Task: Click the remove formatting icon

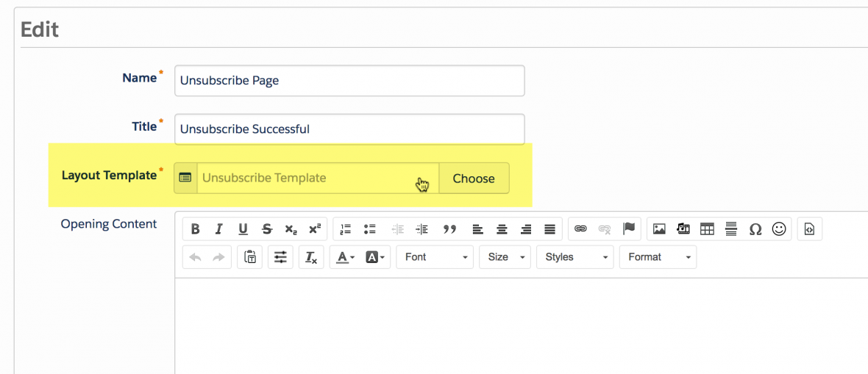Action: [x=311, y=257]
